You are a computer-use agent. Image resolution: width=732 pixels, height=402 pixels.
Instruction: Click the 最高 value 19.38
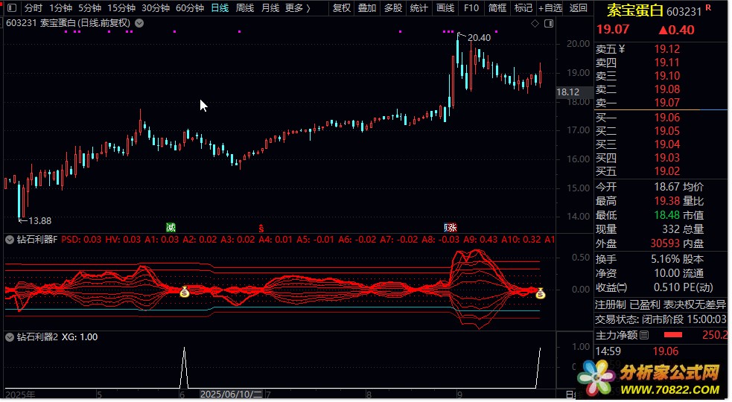(x=666, y=201)
